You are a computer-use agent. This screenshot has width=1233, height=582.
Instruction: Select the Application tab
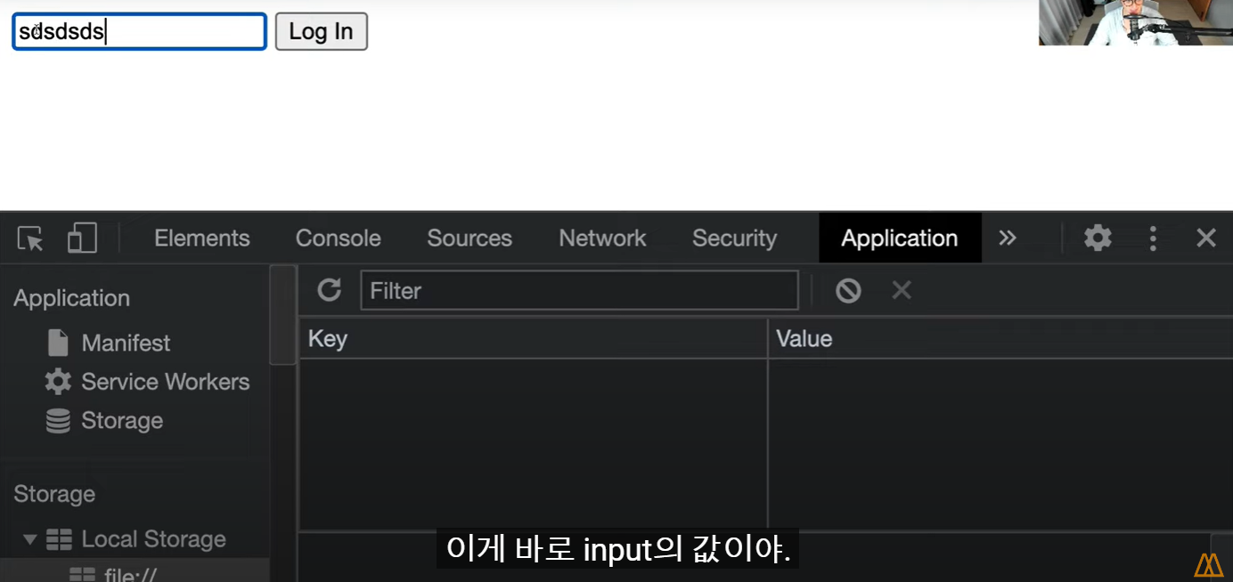tap(900, 238)
